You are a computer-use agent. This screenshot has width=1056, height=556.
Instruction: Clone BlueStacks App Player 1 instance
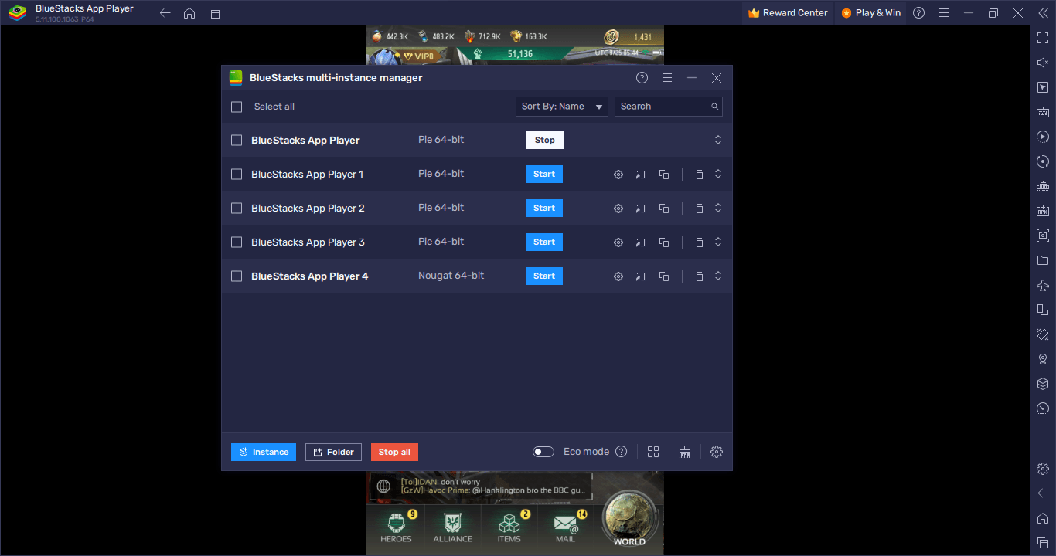pyautogui.click(x=664, y=175)
